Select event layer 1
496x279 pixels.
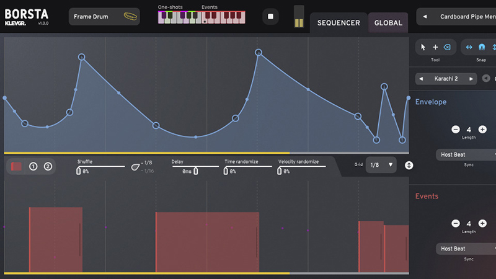33,166
